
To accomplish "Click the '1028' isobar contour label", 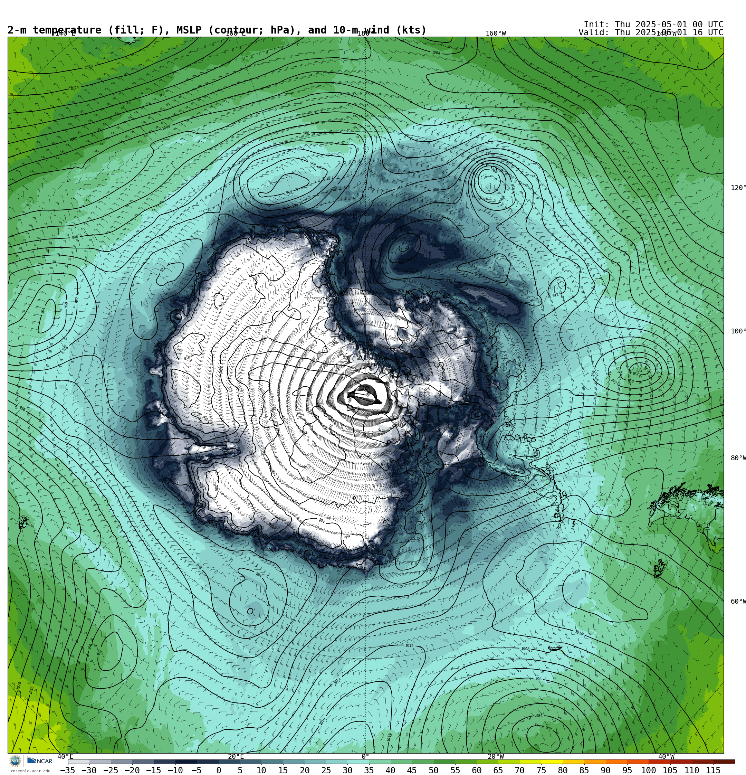I will pyautogui.click(x=88, y=67).
